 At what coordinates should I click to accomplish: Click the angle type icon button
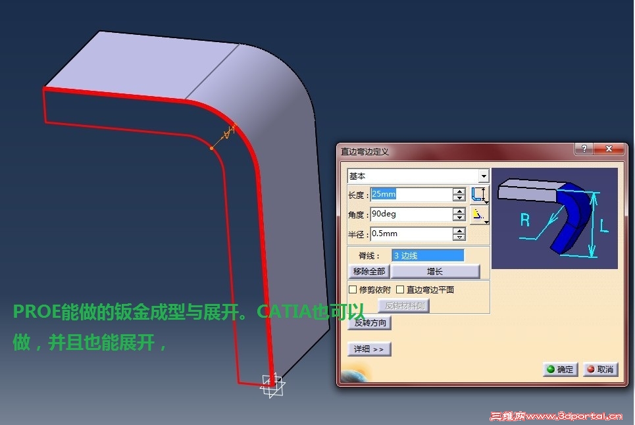pos(480,214)
